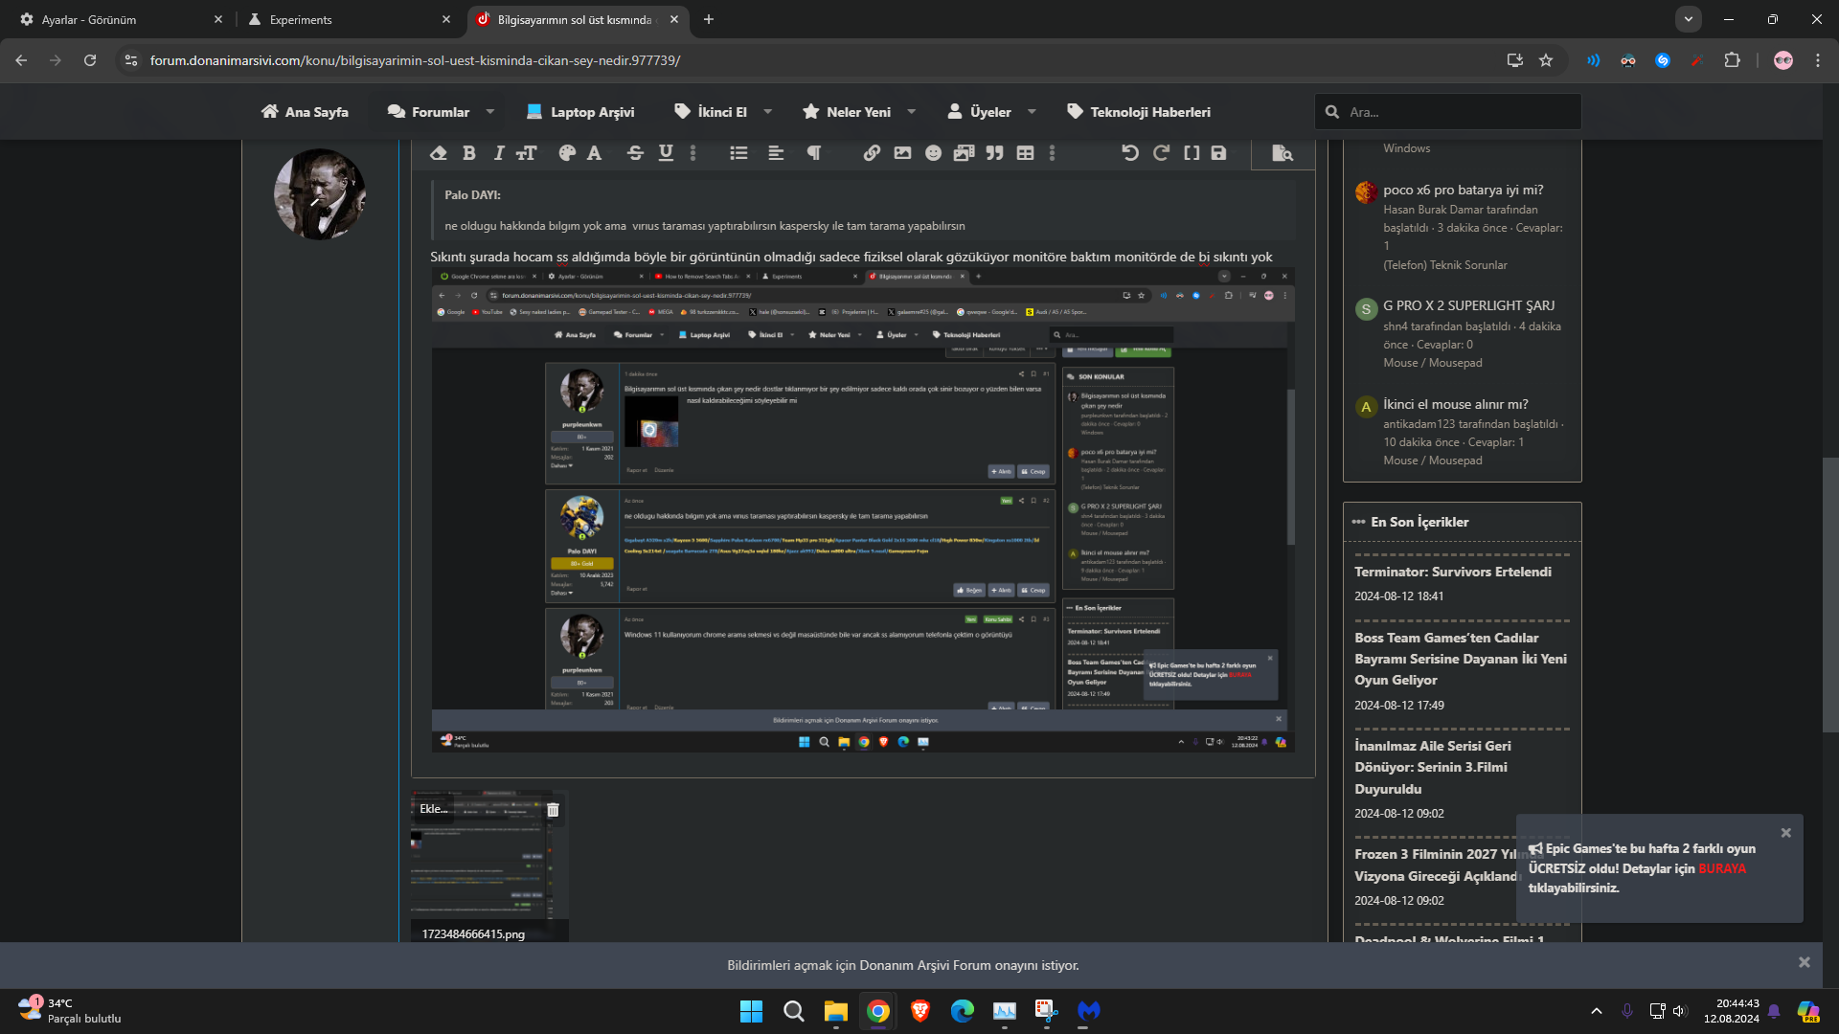Insert image using picture icon
1839x1034 pixels.
[x=902, y=153]
